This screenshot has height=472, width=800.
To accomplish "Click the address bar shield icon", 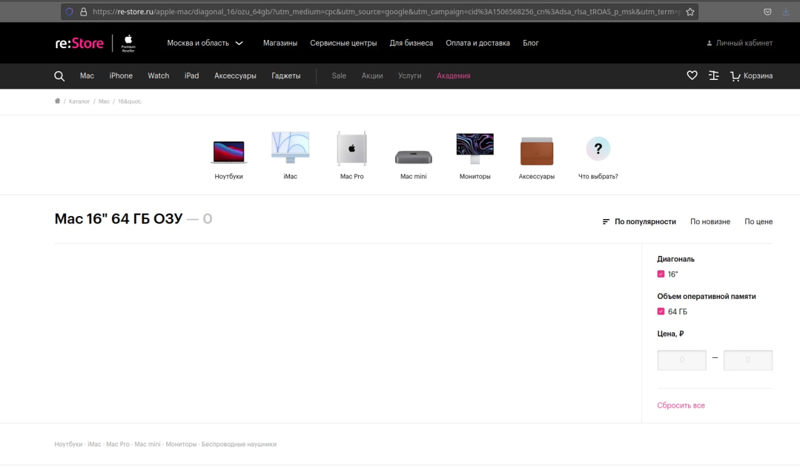I will click(69, 12).
